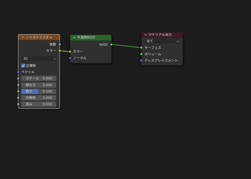The image size is (251, 179).
Task: Click the 係数 output socket
Action: [x=60, y=44]
